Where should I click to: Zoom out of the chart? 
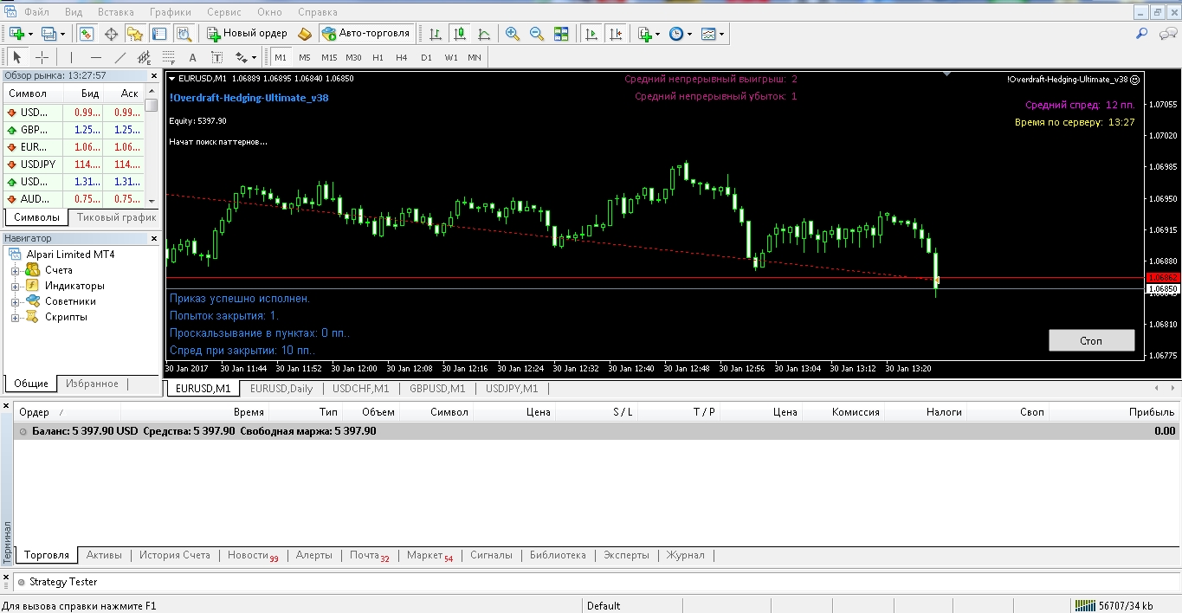[537, 34]
